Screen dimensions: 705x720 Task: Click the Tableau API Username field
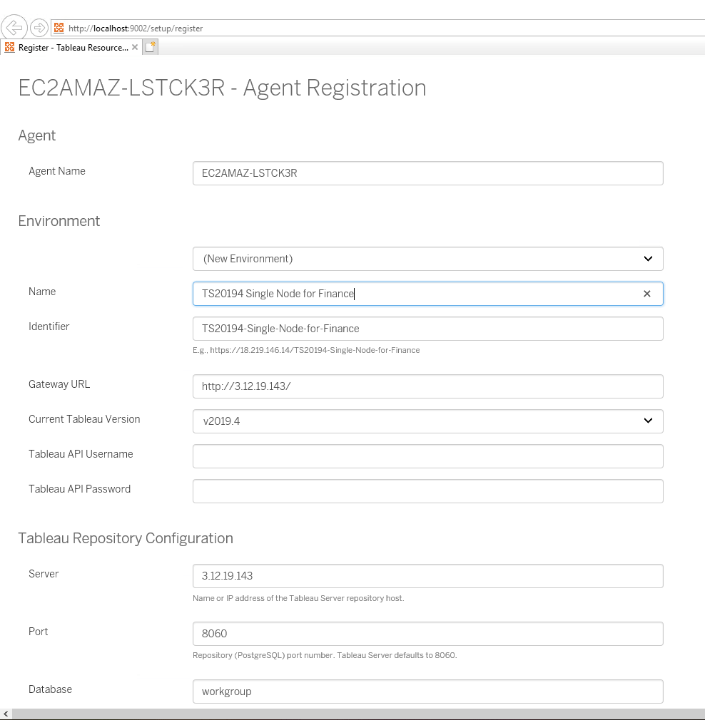(428, 456)
